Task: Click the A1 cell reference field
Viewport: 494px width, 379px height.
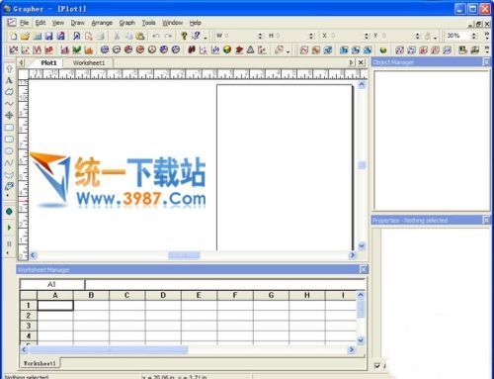Action: (x=52, y=284)
